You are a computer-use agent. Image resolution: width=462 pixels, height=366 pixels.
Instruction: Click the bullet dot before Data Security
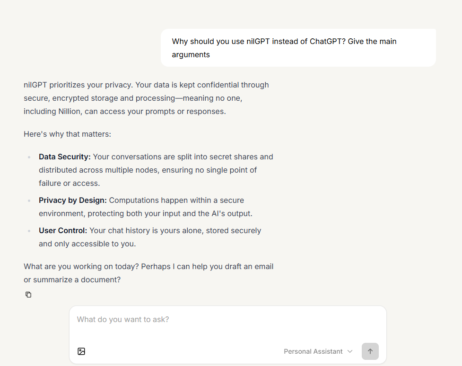click(29, 157)
